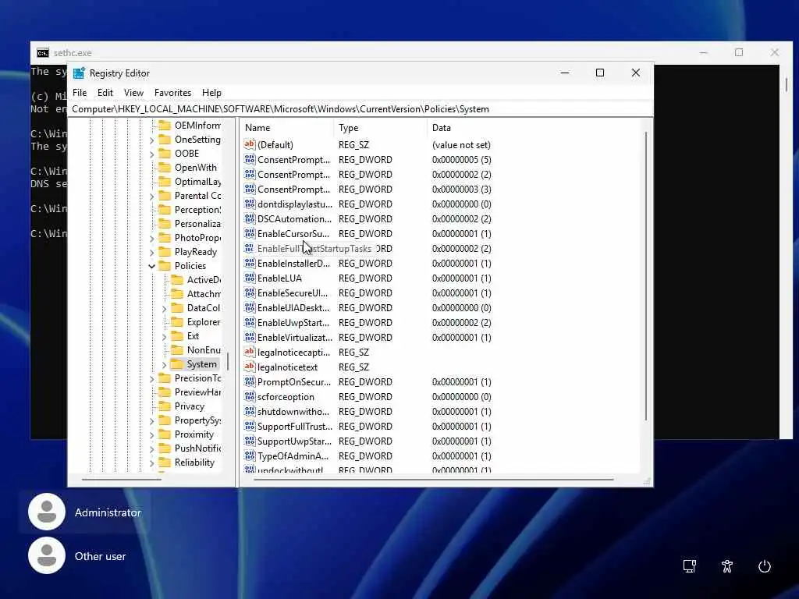Open the Help menu
Viewport: 799px width, 599px height.
click(x=211, y=93)
